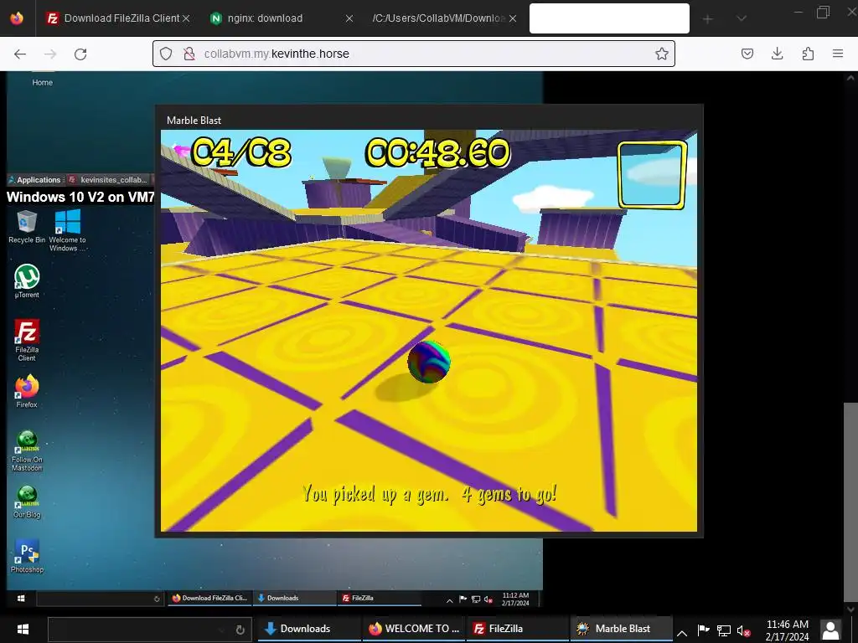Open a new browser tab with plus
Screen dimensions: 858x643
pos(707,18)
